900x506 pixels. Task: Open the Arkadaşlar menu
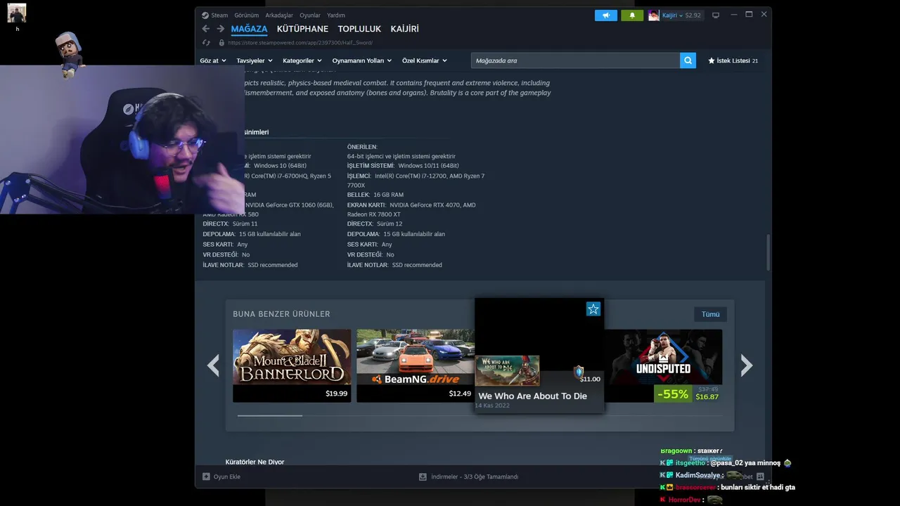279,15
